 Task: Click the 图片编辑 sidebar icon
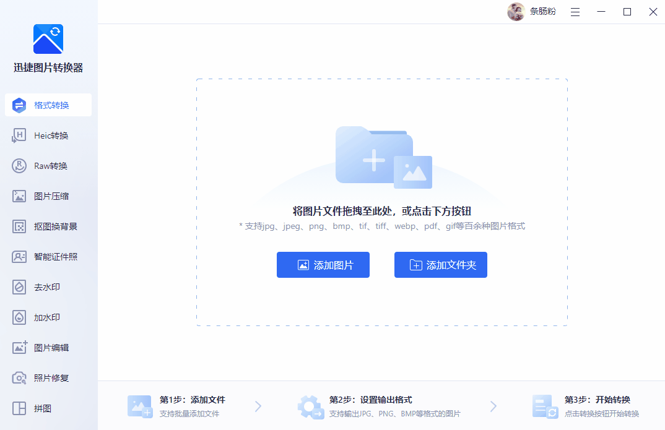click(x=20, y=347)
